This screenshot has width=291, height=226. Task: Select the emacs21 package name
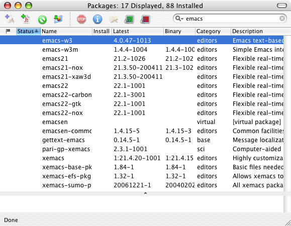55,59
